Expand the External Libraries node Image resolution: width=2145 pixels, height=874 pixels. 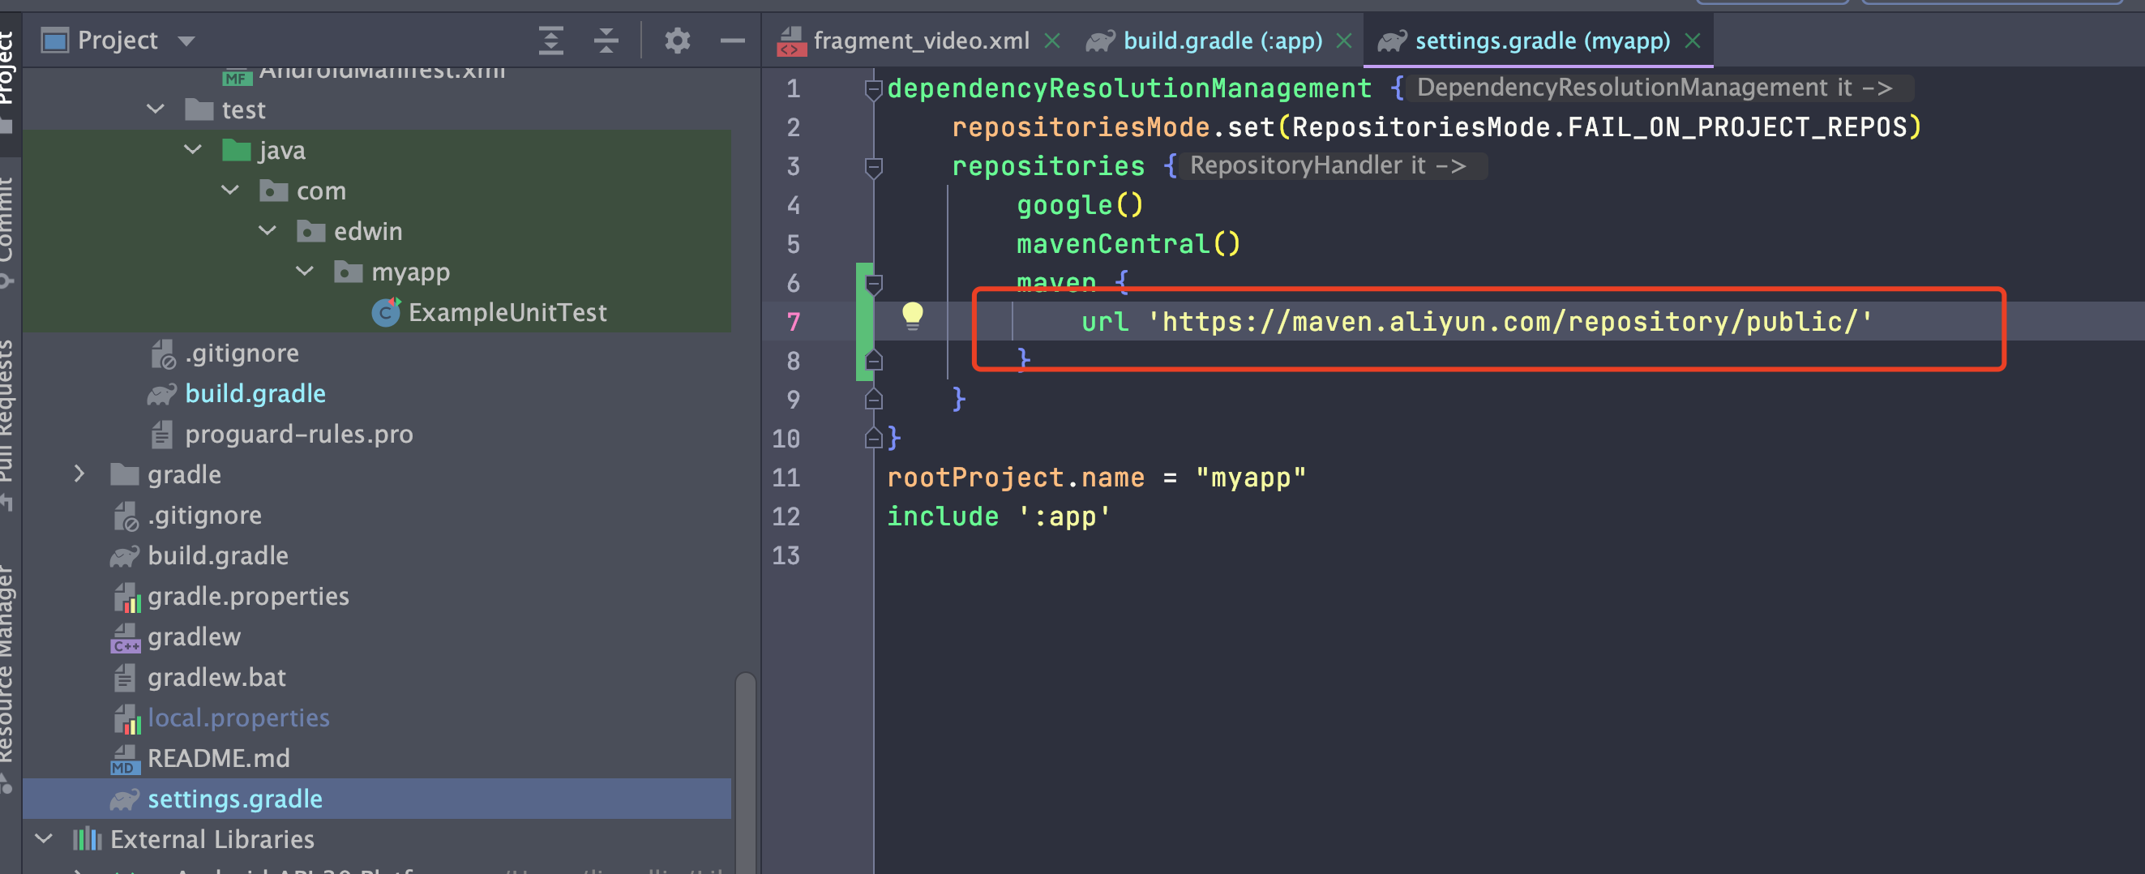click(43, 839)
